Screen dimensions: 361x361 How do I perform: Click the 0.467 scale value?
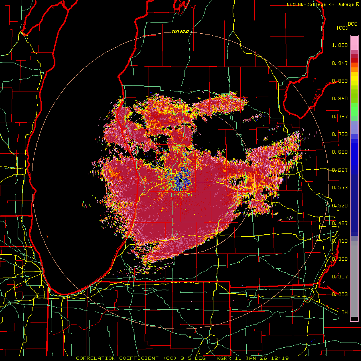pos(340,223)
